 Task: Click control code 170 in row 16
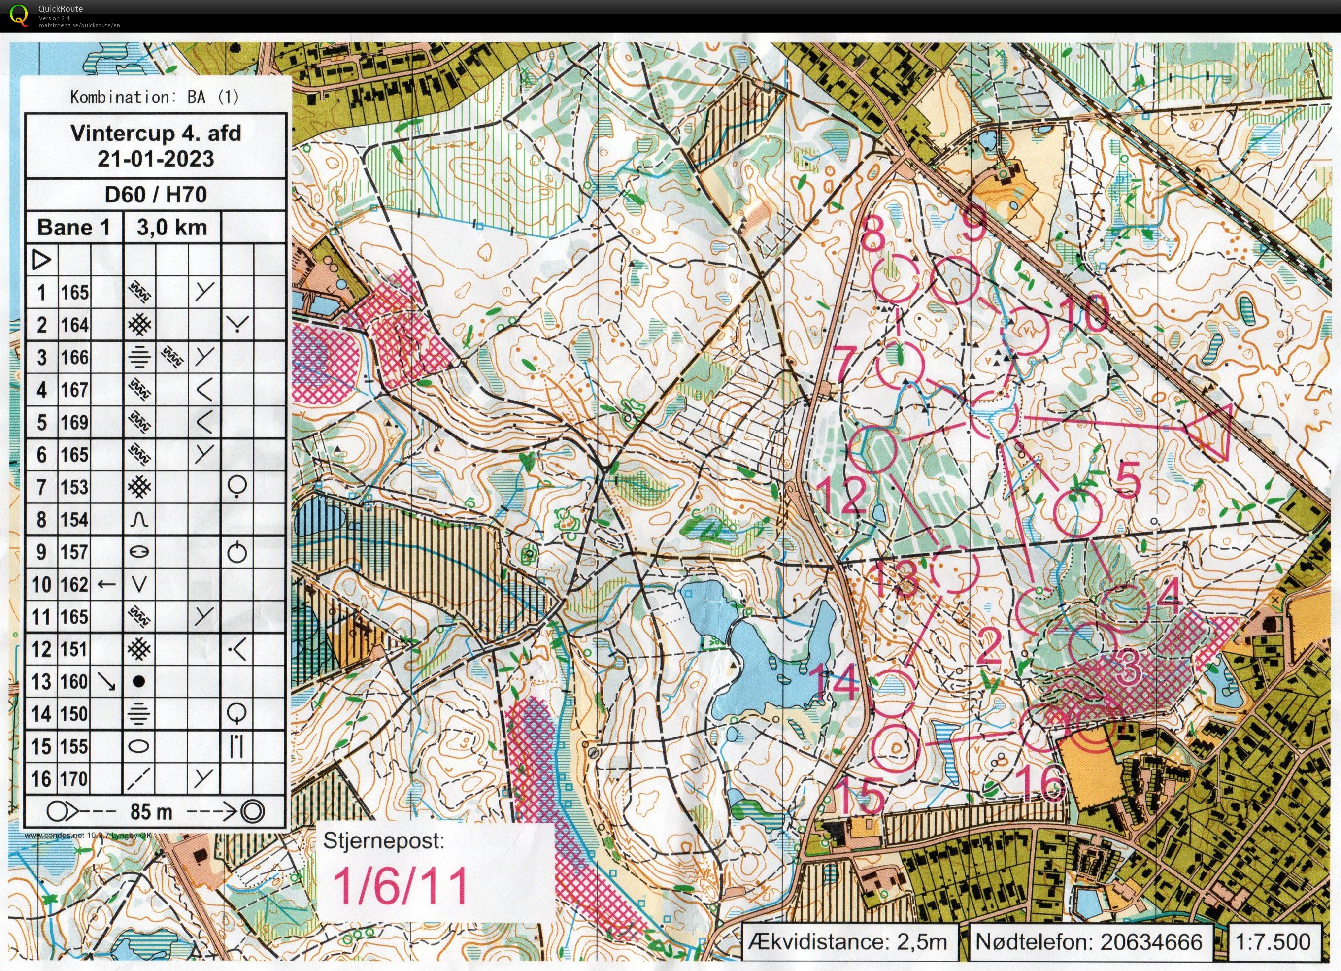(74, 779)
